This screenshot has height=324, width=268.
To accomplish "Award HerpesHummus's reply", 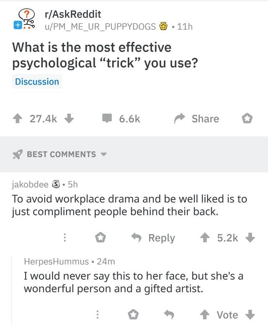I will pyautogui.click(x=133, y=314).
